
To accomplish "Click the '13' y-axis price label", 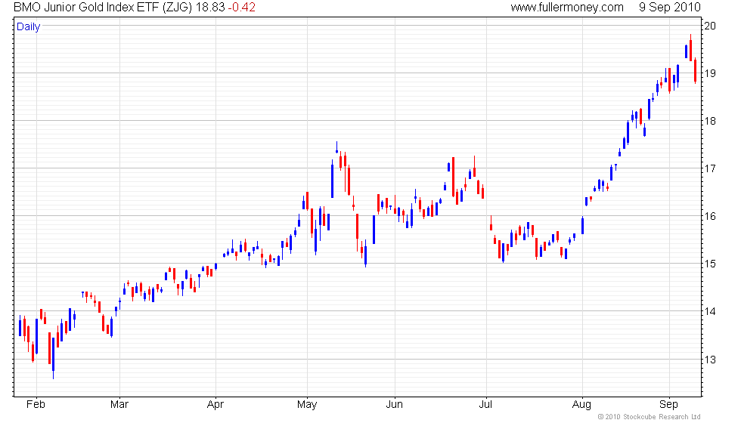I will [x=710, y=360].
